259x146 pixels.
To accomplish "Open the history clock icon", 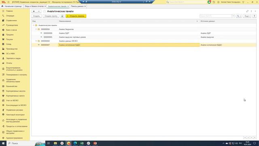I will coord(214,2).
